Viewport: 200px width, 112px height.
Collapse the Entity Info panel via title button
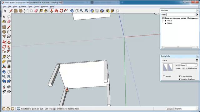click(x=198, y=56)
